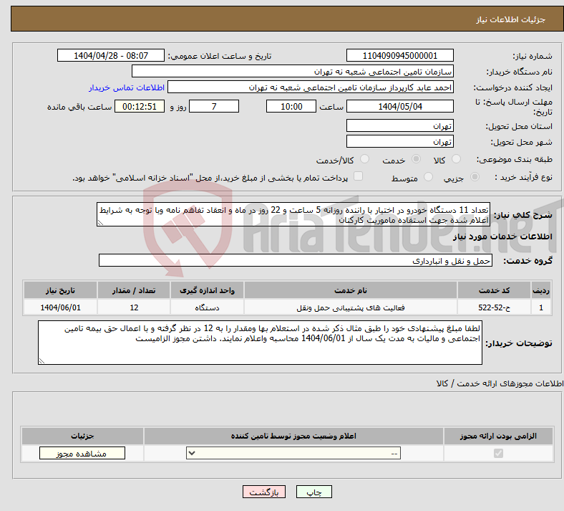Click the announcement date field 1404/04/28 - 08:07
Screen dimensions: 564x511
[x=111, y=55]
